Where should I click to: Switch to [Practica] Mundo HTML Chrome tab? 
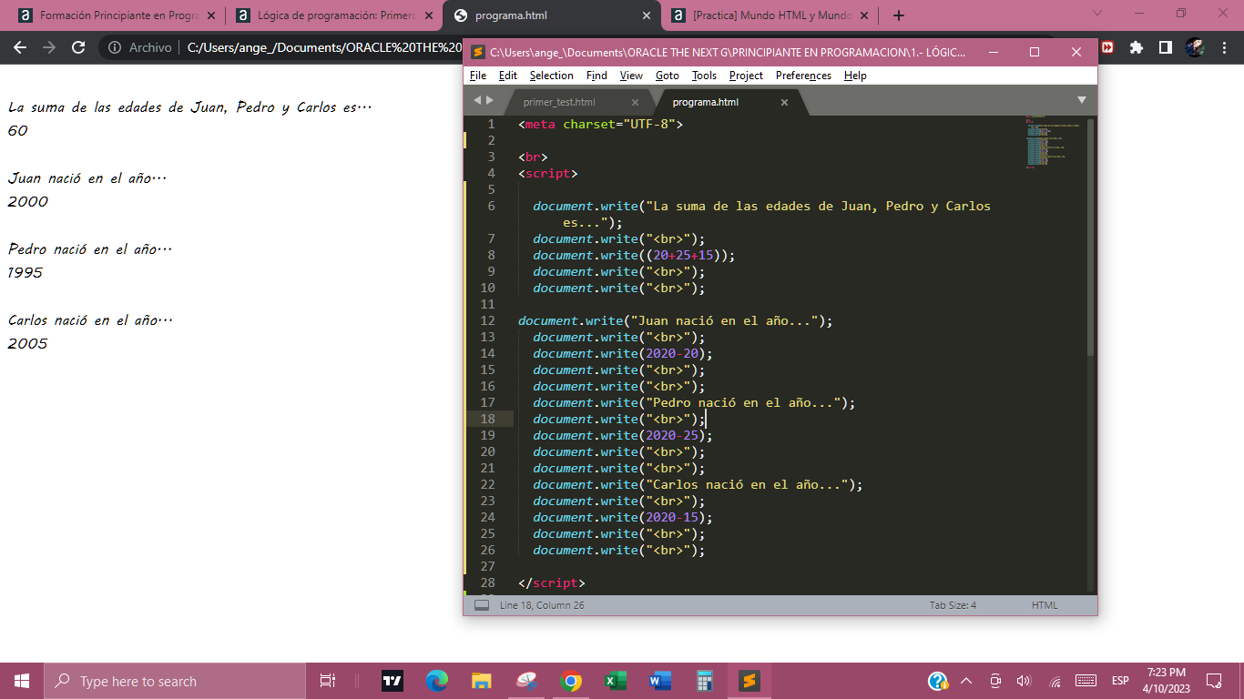770,15
